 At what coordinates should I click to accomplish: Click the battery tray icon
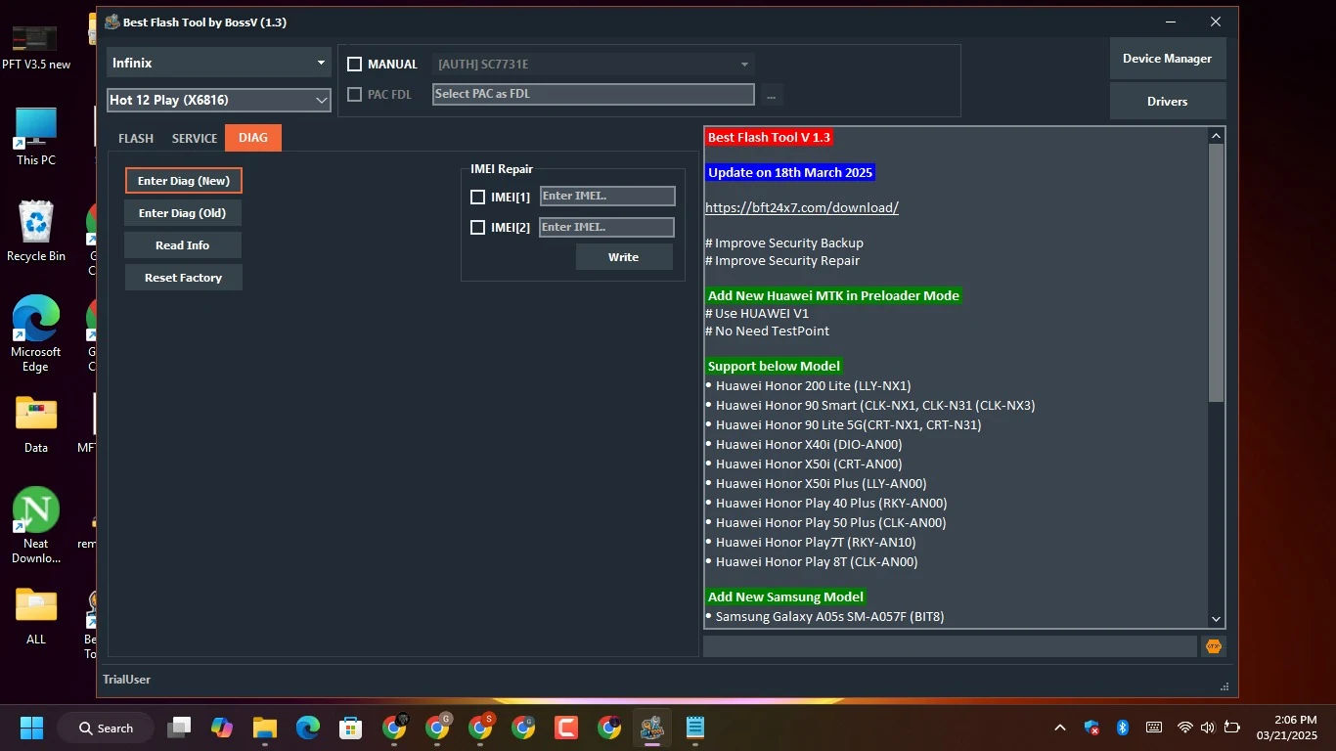click(1232, 728)
